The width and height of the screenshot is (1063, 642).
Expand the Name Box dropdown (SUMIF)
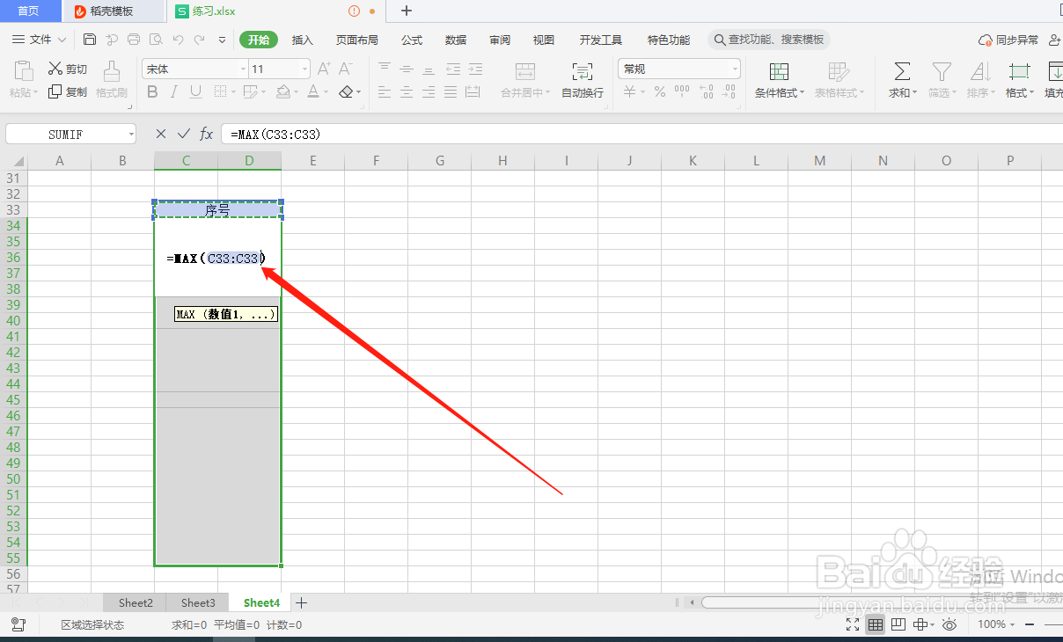(x=131, y=134)
